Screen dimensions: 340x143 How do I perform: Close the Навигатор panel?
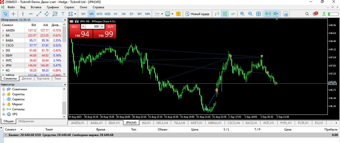coord(65,85)
